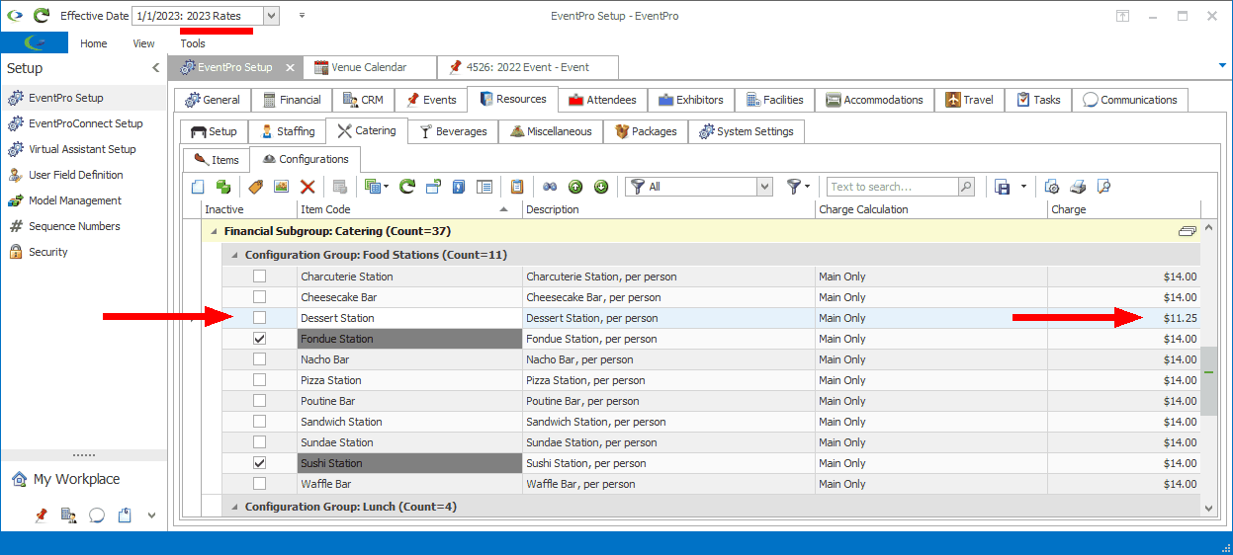Click the red X delete icon
1233x555 pixels.
pos(308,187)
